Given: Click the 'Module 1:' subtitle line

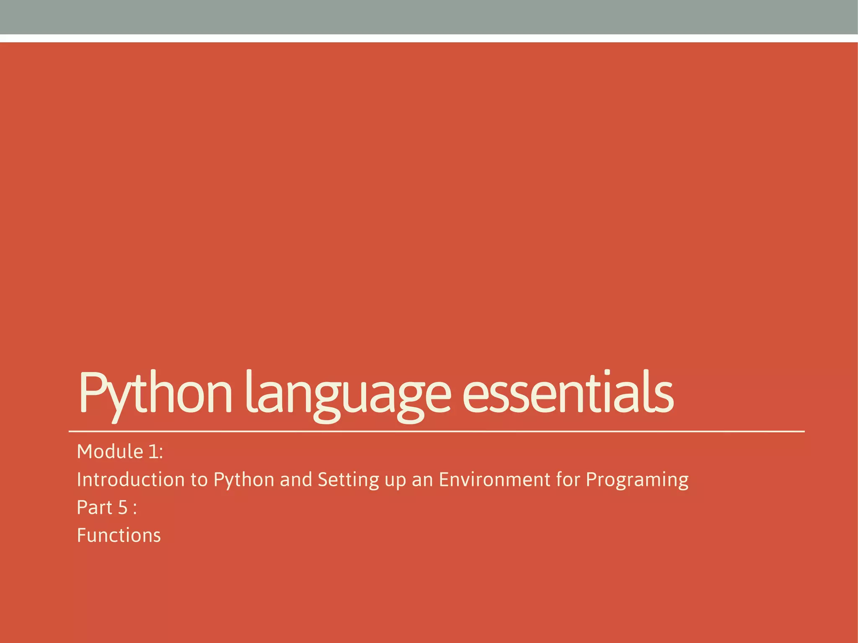Looking at the screenshot, I should click(x=120, y=452).
